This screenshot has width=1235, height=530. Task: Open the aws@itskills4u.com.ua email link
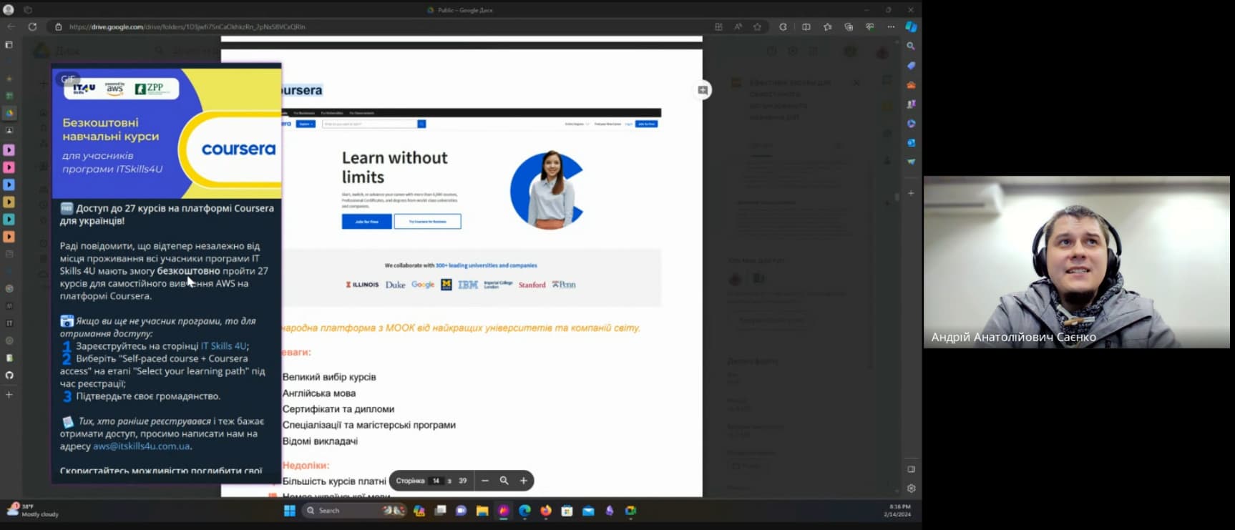coord(141,446)
